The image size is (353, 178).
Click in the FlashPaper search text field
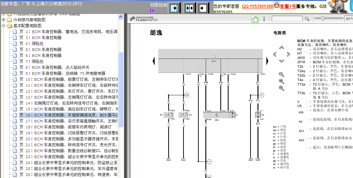(287, 19)
